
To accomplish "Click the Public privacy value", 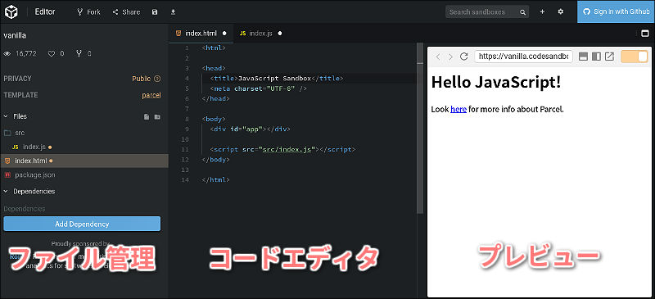I will point(141,79).
